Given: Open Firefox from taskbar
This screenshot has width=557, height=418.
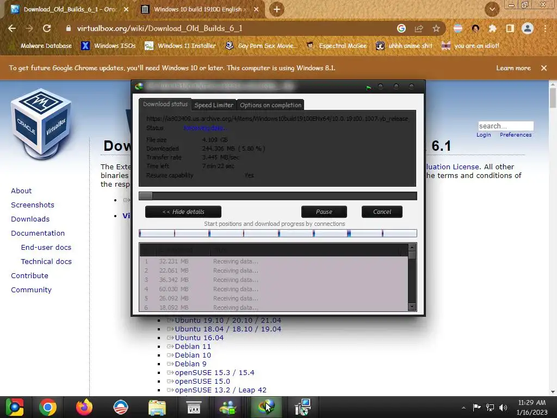Looking at the screenshot, I should [84, 407].
